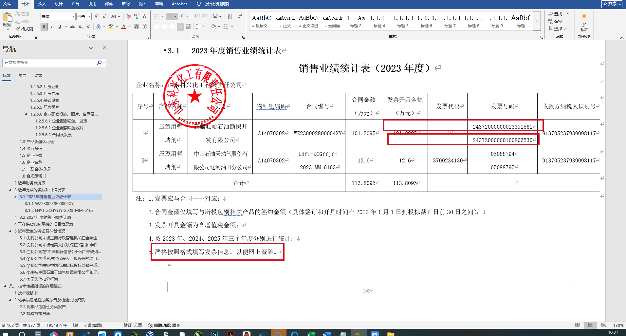Toggle Underline formatting

pos(60,27)
